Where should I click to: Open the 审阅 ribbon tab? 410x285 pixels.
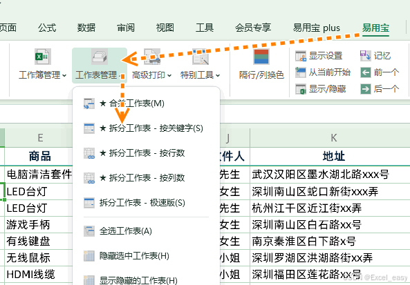126,28
